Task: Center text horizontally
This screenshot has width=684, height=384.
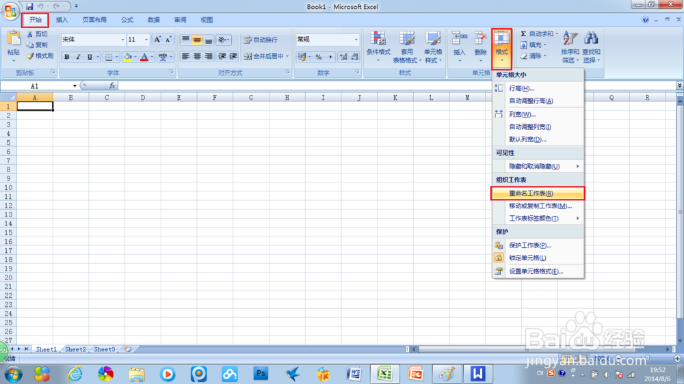Action: (197, 56)
